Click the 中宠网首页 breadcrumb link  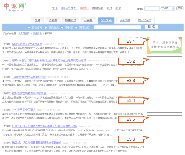(24, 33)
